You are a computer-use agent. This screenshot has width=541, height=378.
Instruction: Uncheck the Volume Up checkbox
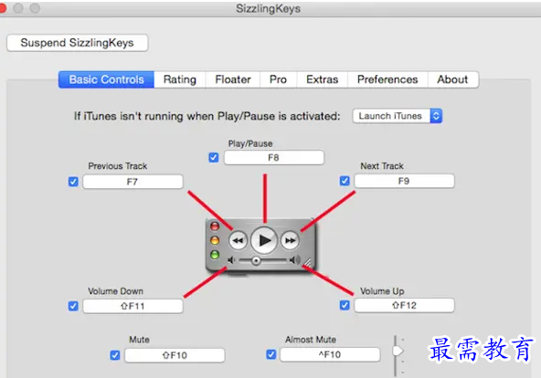345,305
